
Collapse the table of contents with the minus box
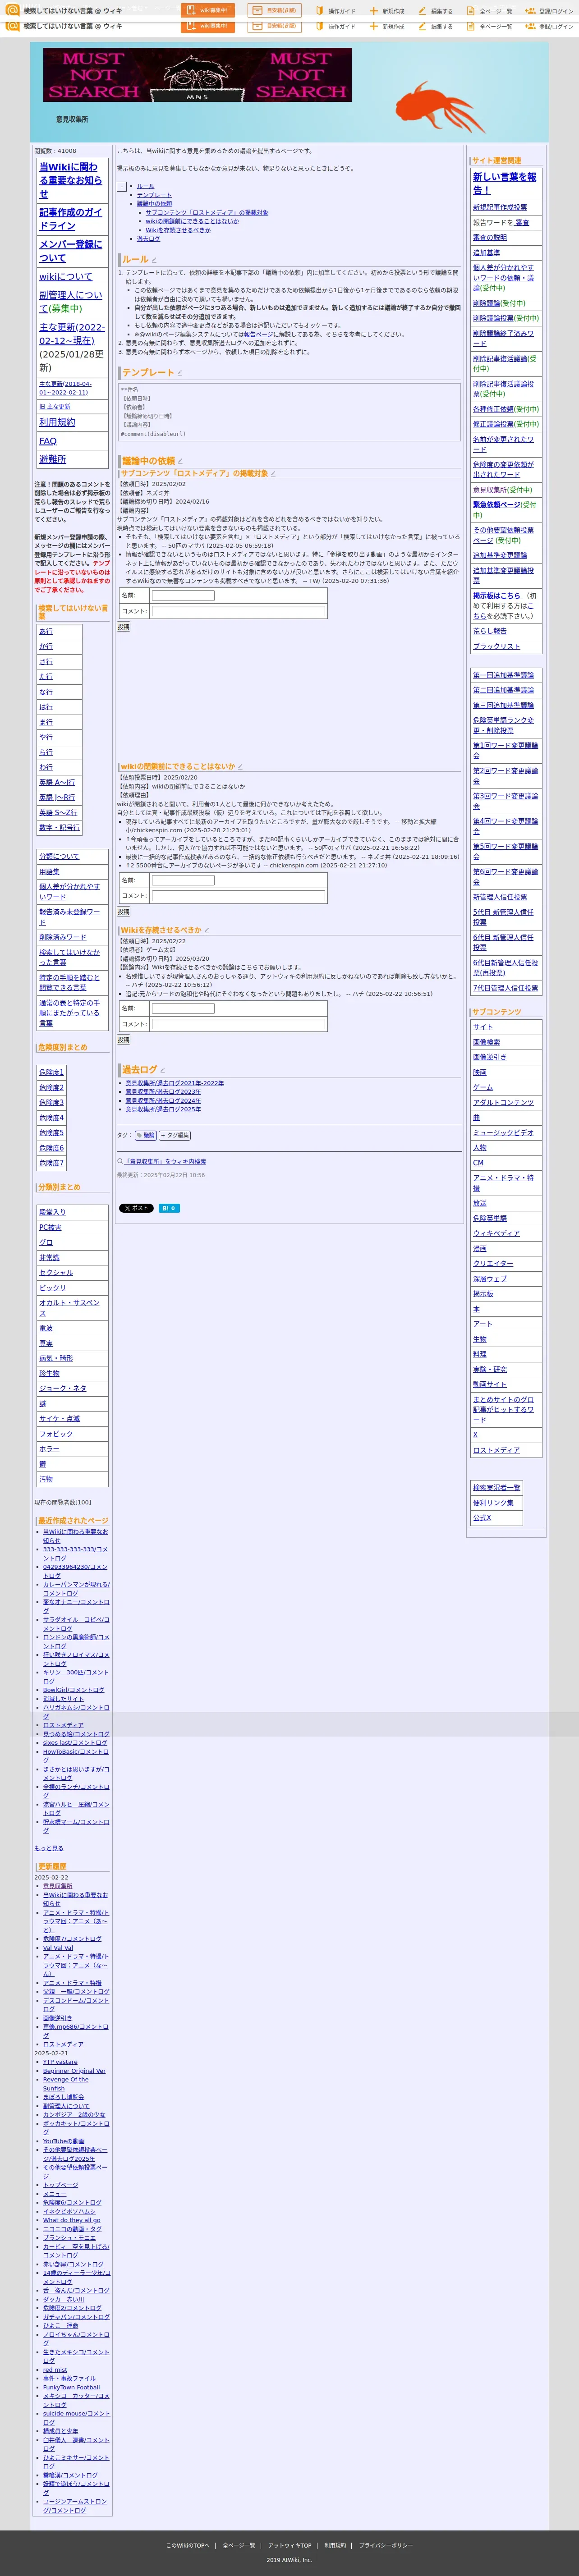tap(122, 187)
